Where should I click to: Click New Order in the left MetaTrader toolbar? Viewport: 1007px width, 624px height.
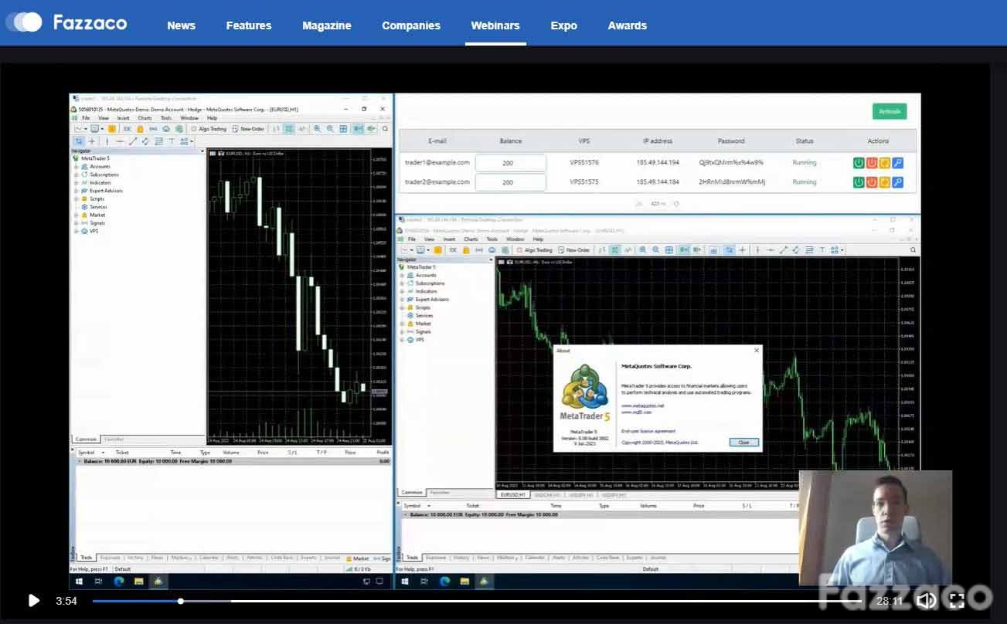click(248, 129)
